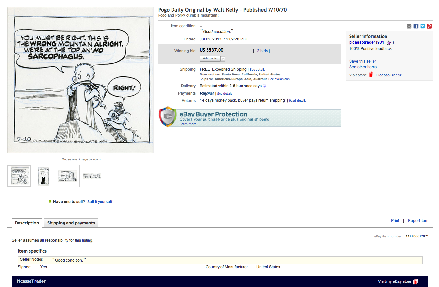Open Shipping and payments tab
Viewport: 439px width, 287px height.
pyautogui.click(x=71, y=223)
